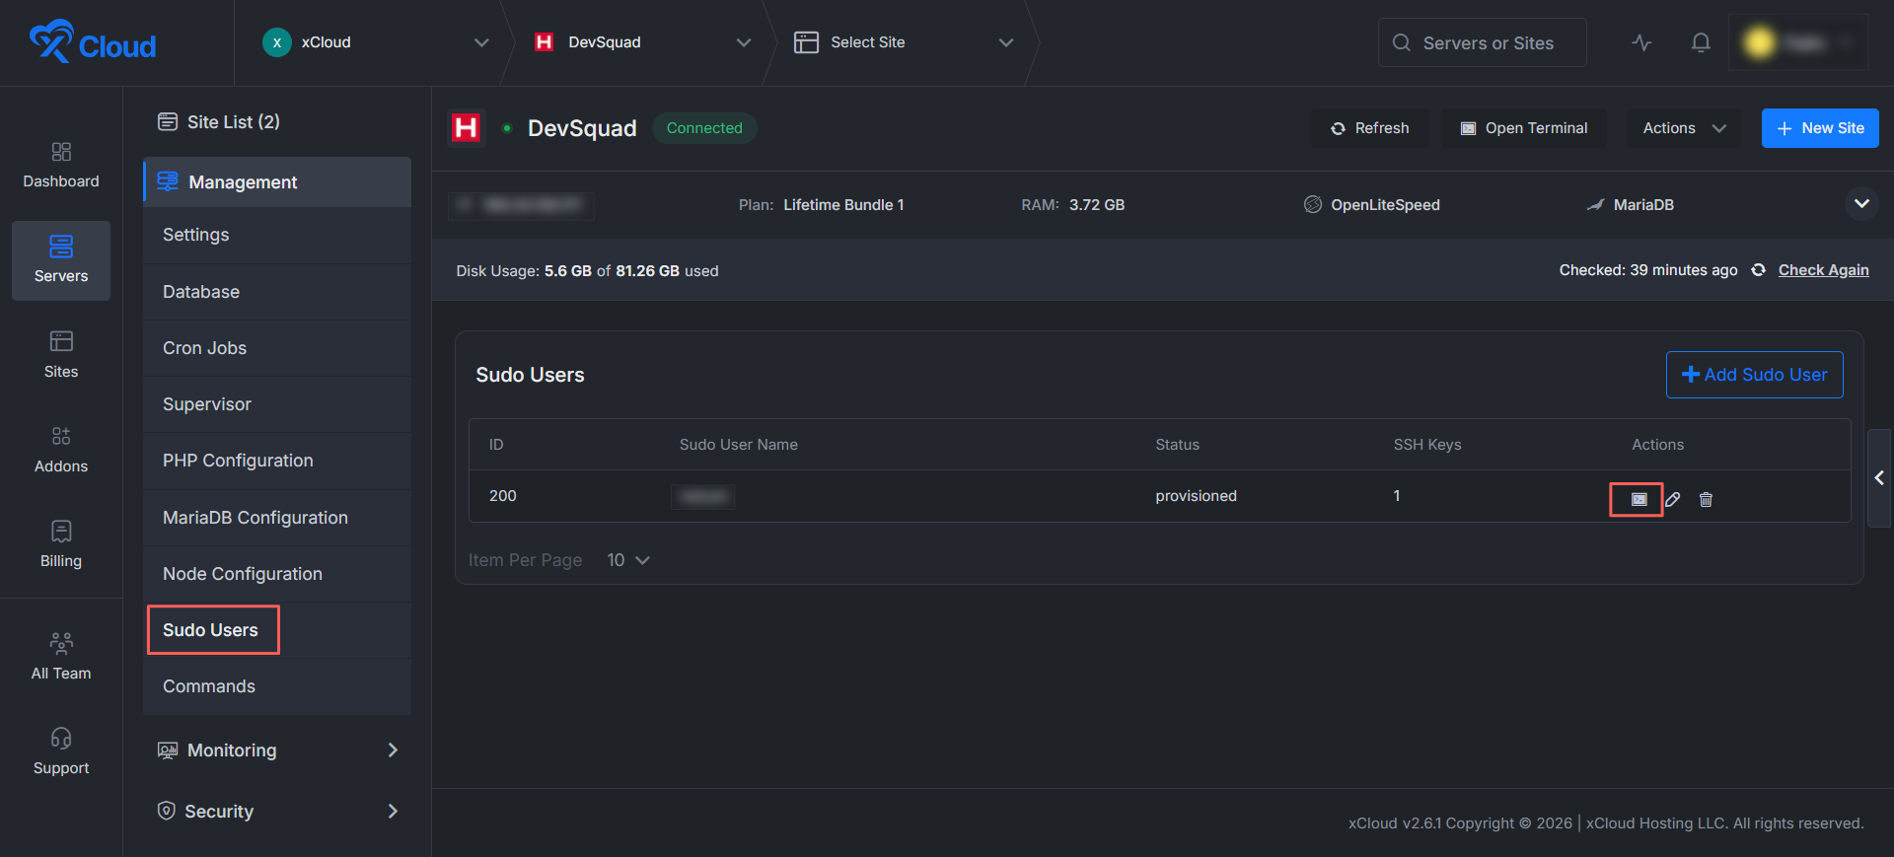Click the Check Again link
This screenshot has width=1894, height=857.
(1823, 270)
